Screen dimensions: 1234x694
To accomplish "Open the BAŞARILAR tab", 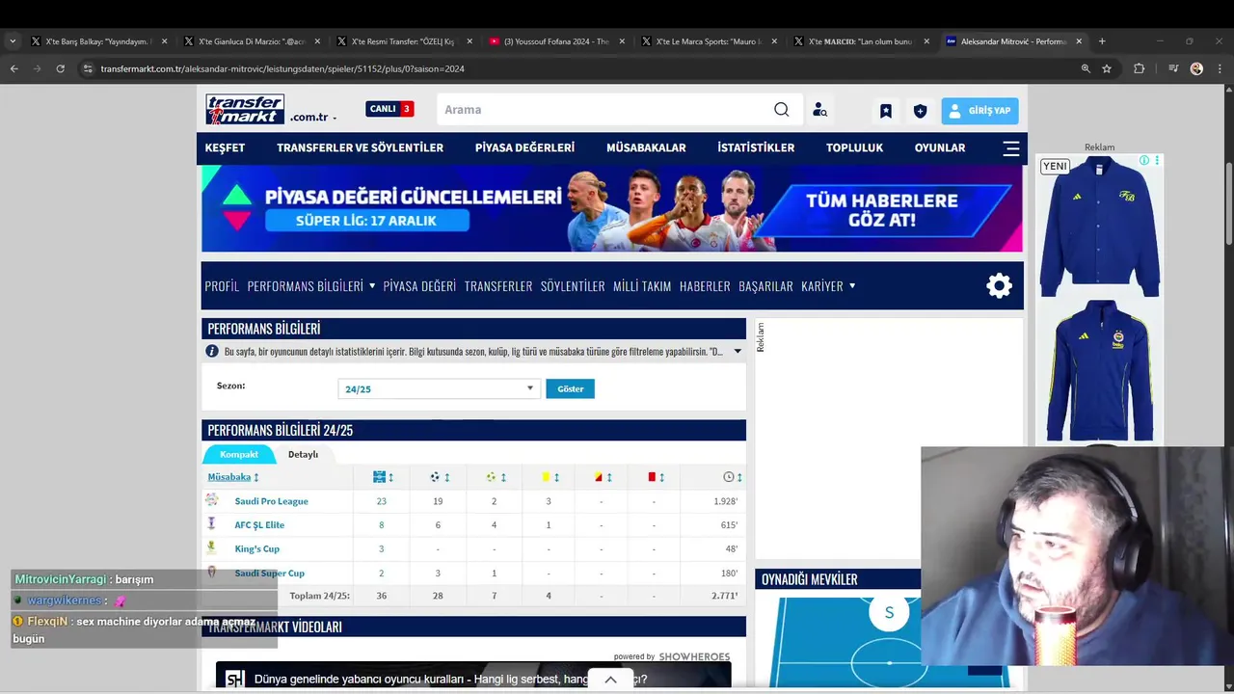I will 765,286.
